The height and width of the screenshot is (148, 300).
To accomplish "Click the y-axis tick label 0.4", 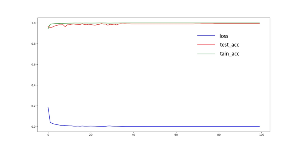I will tap(34, 85).
